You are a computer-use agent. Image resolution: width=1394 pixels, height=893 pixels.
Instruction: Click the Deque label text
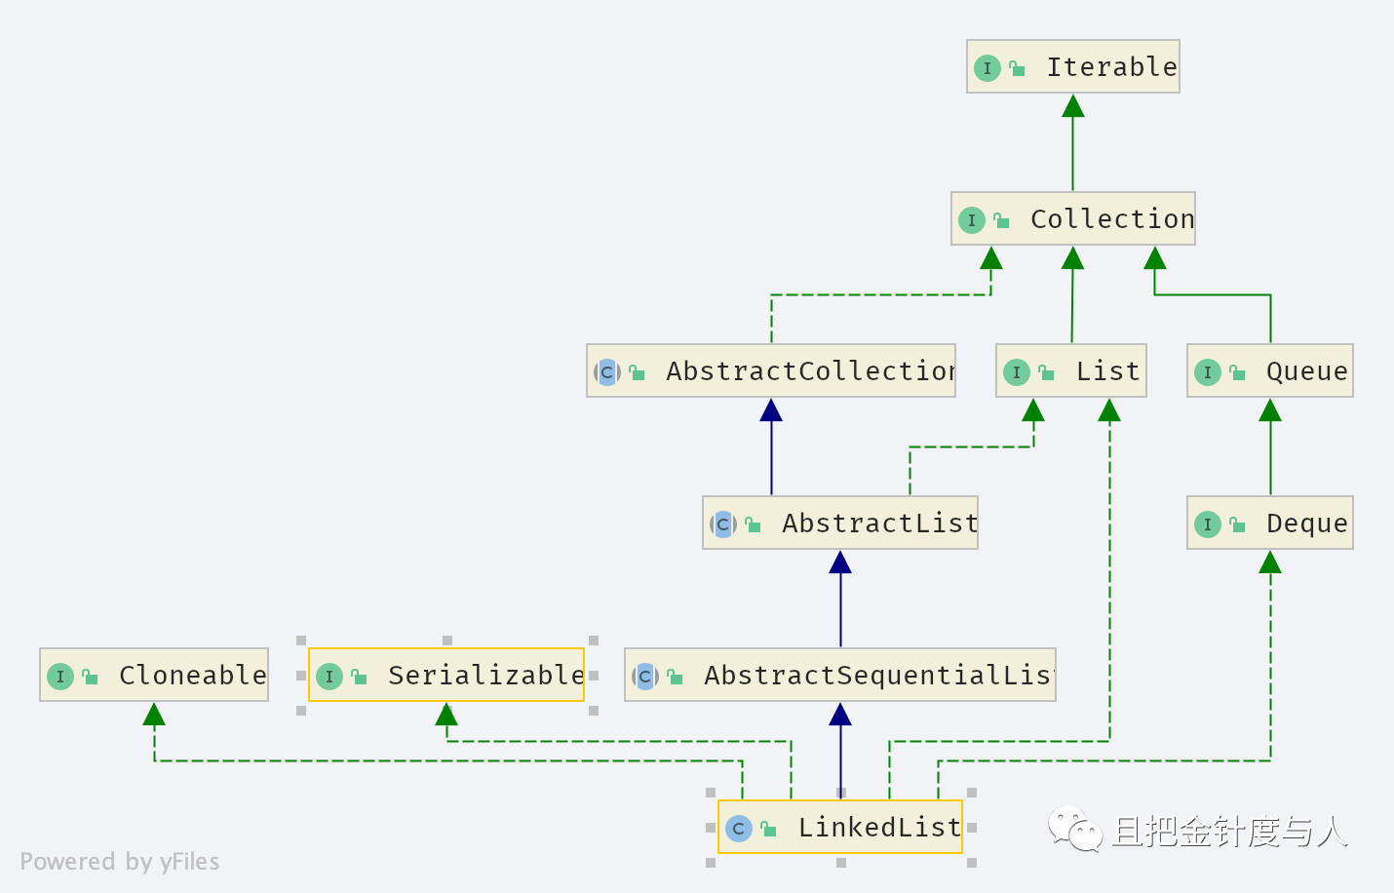pyautogui.click(x=1306, y=524)
